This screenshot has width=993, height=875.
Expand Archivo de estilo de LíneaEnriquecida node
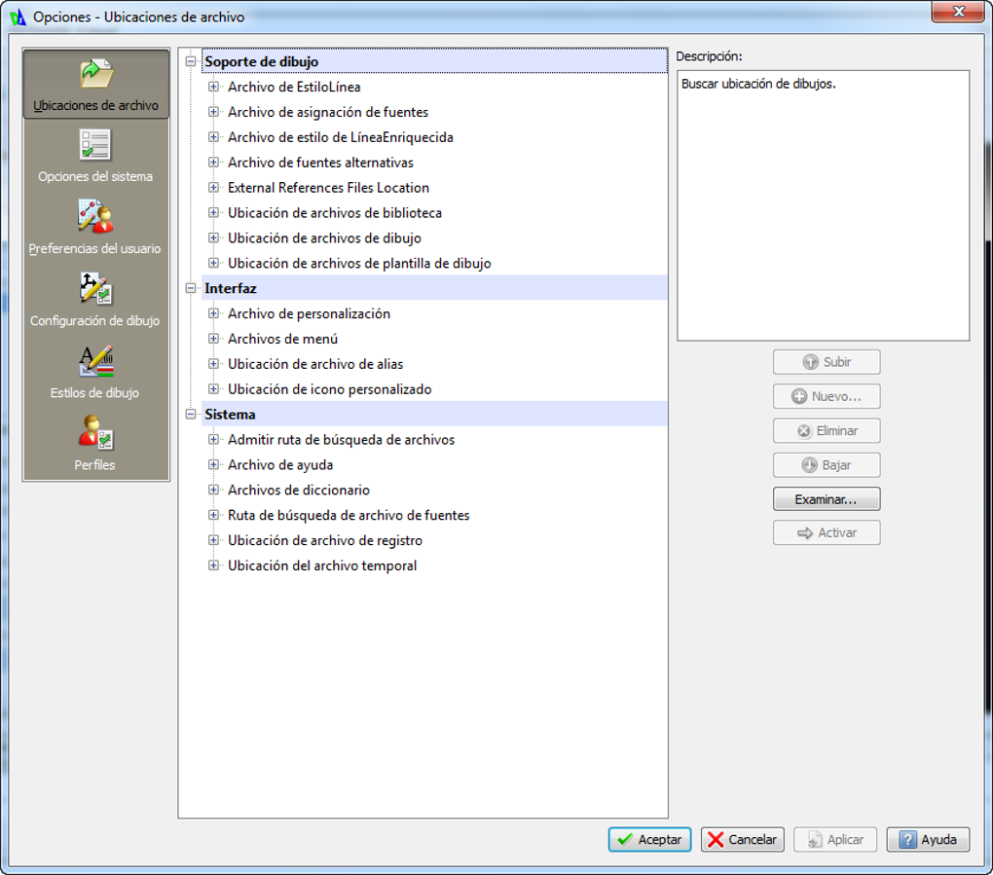(213, 137)
